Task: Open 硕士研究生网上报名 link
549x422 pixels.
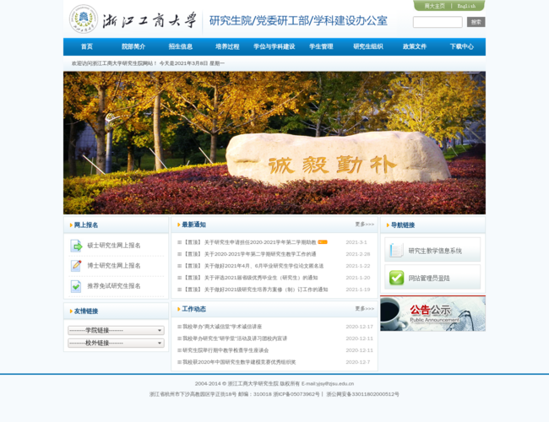Action: pyautogui.click(x=114, y=246)
